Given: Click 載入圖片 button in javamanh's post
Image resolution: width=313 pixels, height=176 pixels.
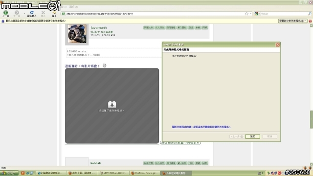Looking at the screenshot, I should tap(181, 27).
